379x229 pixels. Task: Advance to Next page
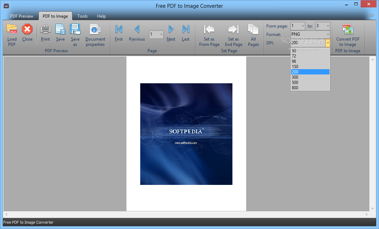(x=171, y=32)
